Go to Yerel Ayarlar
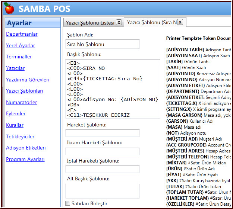The image size is (233, 209). coord(21,46)
